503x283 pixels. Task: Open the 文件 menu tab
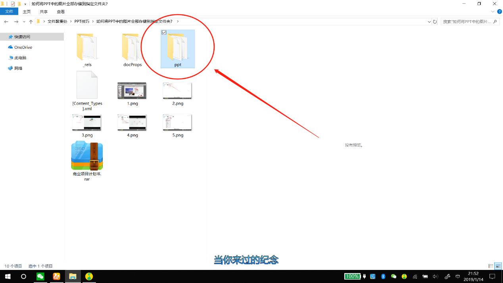point(9,11)
